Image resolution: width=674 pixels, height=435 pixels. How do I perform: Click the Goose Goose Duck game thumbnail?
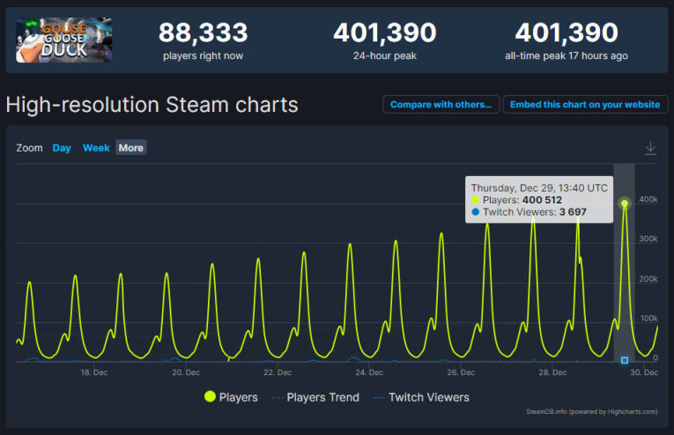click(64, 40)
